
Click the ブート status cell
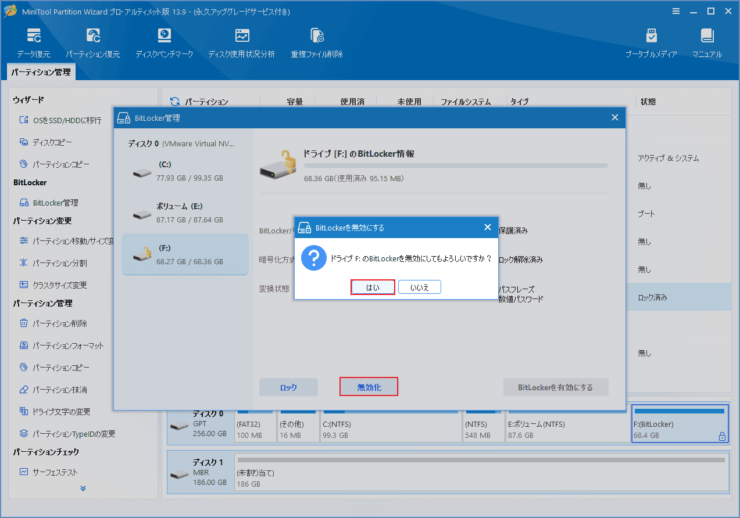point(646,214)
